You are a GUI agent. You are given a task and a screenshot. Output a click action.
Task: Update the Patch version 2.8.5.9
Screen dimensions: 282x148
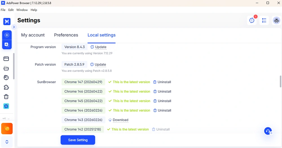[x=98, y=65]
